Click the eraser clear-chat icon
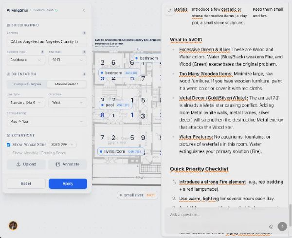The image size is (292, 238). tap(271, 226)
